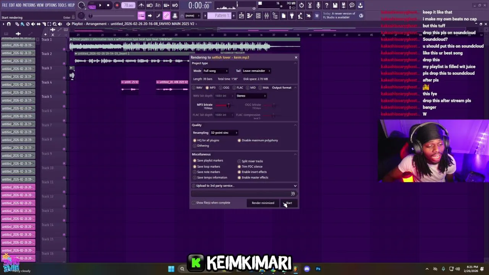
Task: Click the Record button
Action: pos(117,5)
